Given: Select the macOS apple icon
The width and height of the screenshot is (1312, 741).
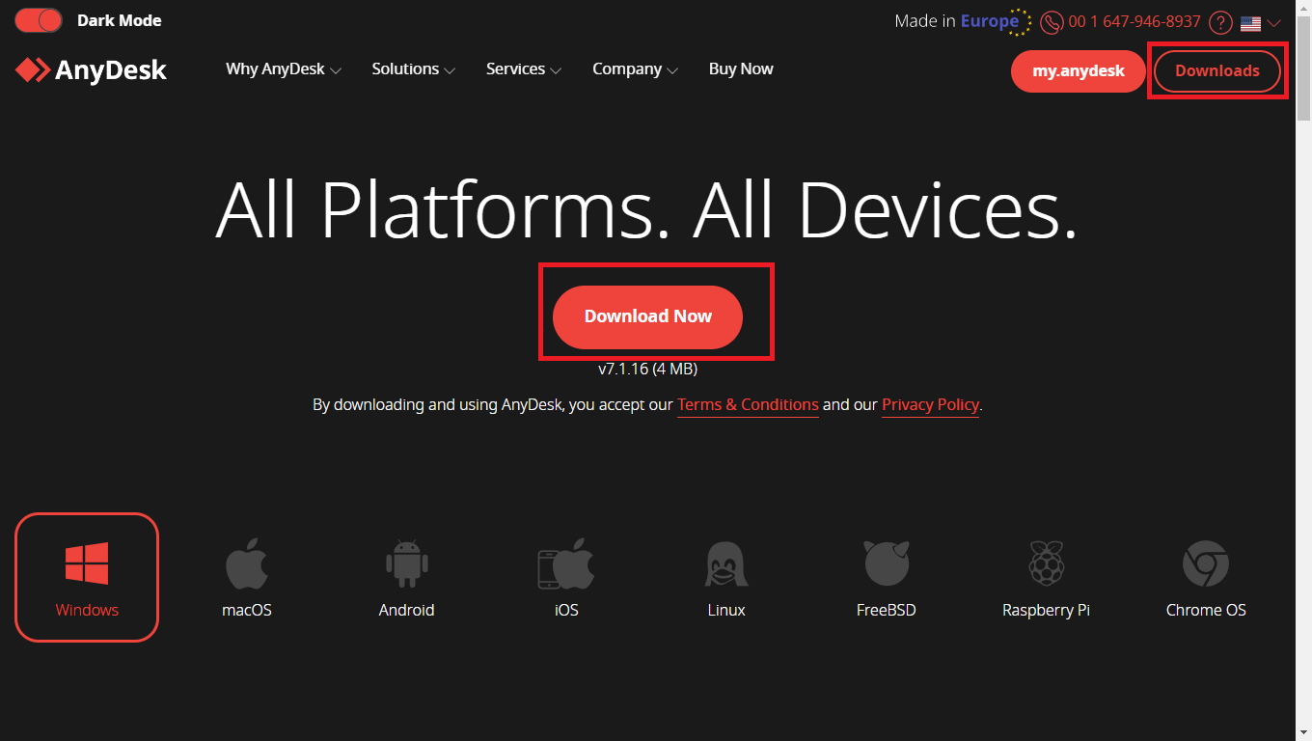Looking at the screenshot, I should 247,563.
